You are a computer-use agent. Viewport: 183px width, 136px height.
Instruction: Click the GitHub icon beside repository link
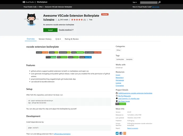[117, 93]
